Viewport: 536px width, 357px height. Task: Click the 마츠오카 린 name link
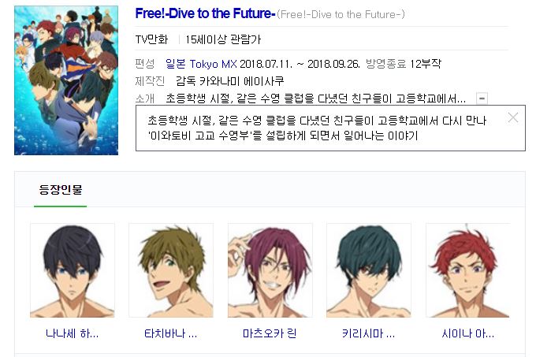pyautogui.click(x=270, y=333)
